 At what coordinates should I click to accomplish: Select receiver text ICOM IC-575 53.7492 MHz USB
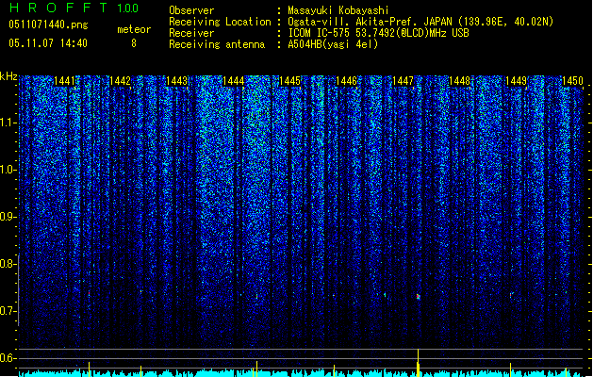(378, 33)
